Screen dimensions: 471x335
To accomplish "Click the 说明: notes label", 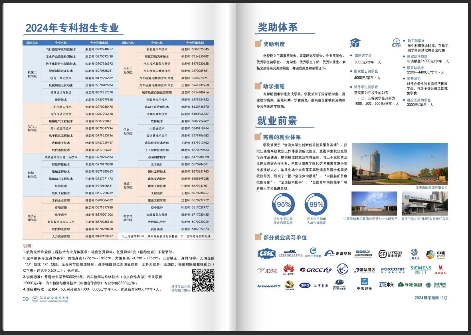I will [x=28, y=246].
